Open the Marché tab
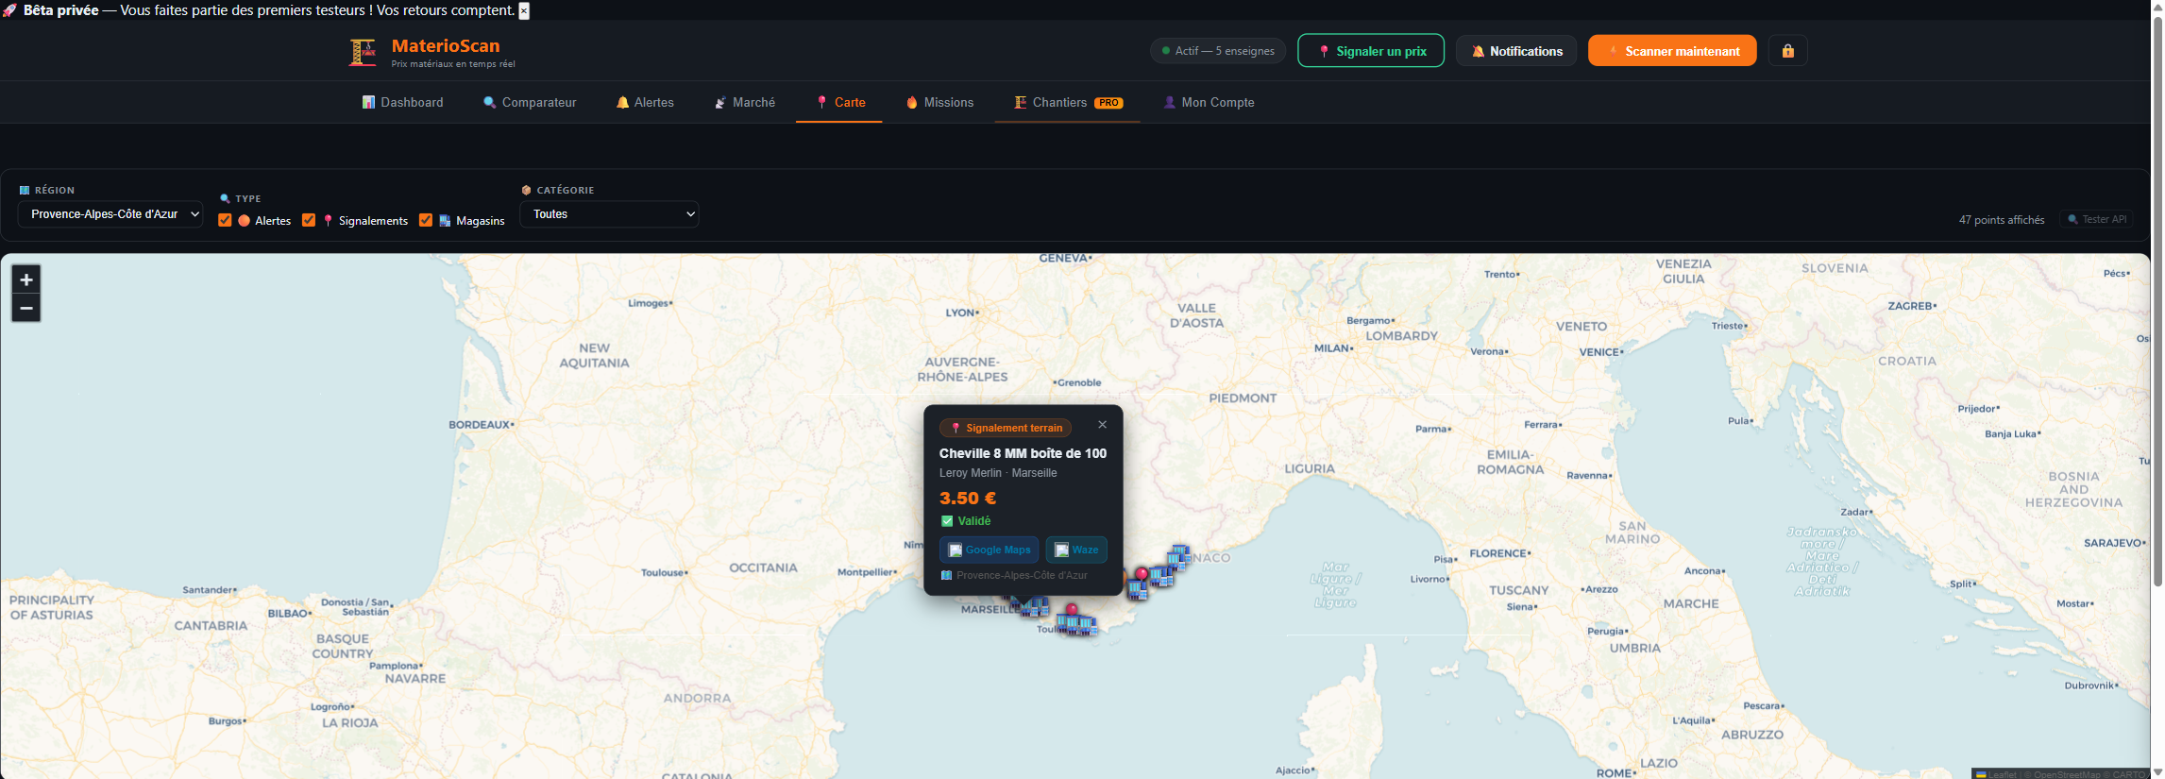 pos(744,102)
